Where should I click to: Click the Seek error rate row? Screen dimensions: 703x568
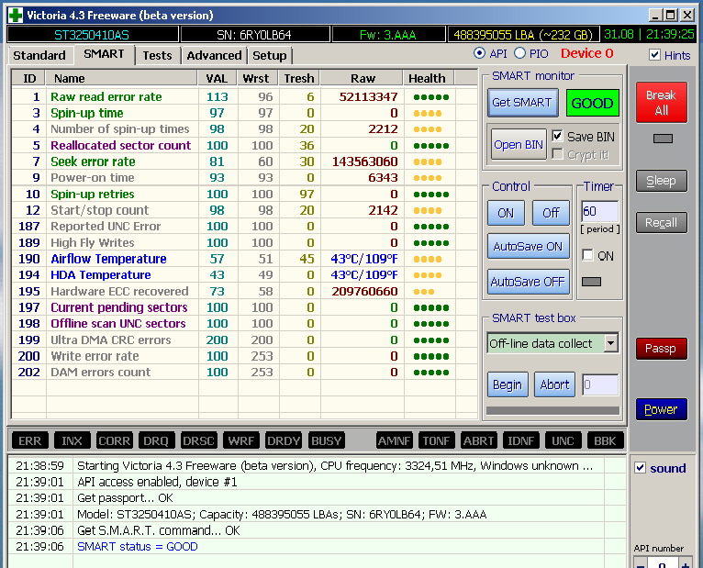(x=244, y=161)
